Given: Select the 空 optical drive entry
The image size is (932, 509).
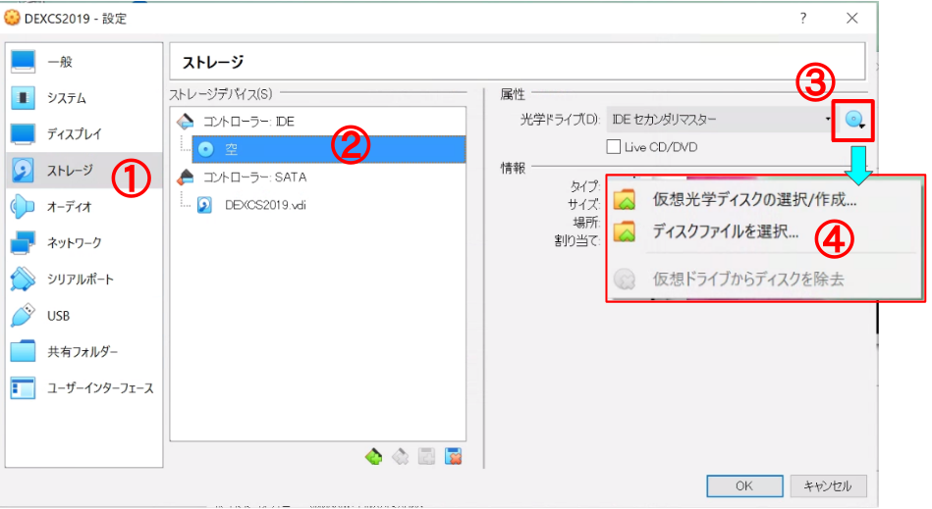Looking at the screenshot, I should (231, 149).
